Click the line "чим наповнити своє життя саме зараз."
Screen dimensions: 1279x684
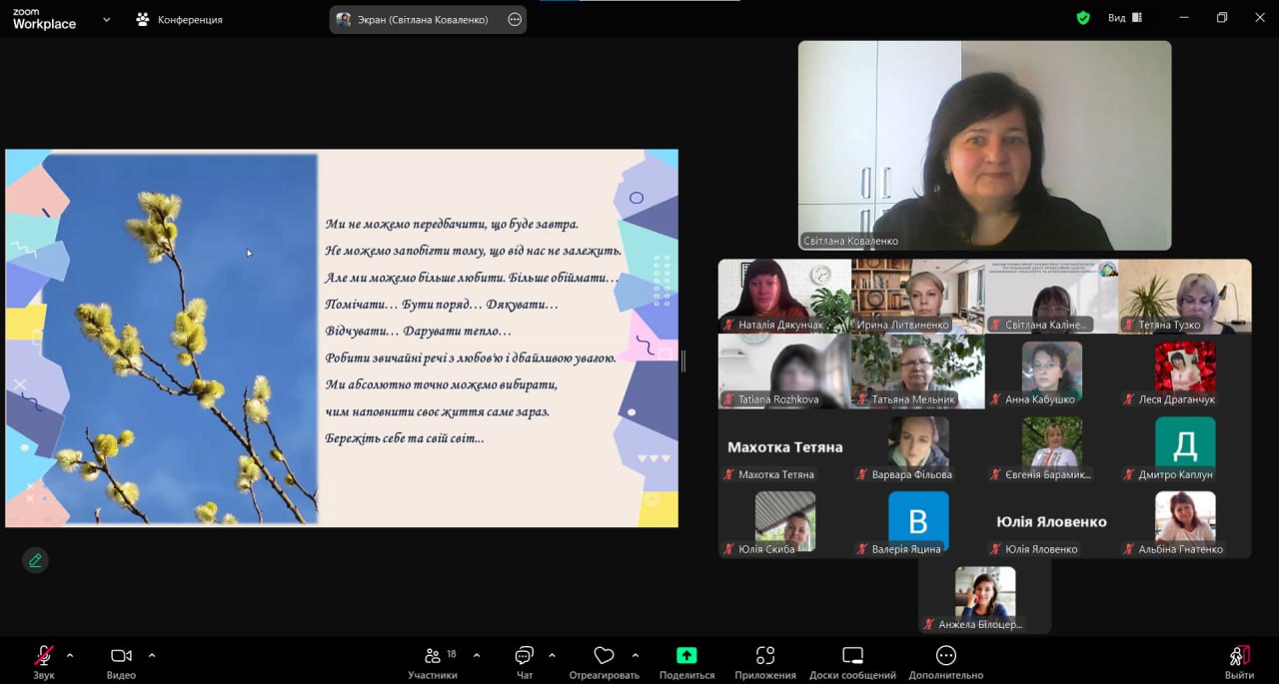tap(437, 411)
